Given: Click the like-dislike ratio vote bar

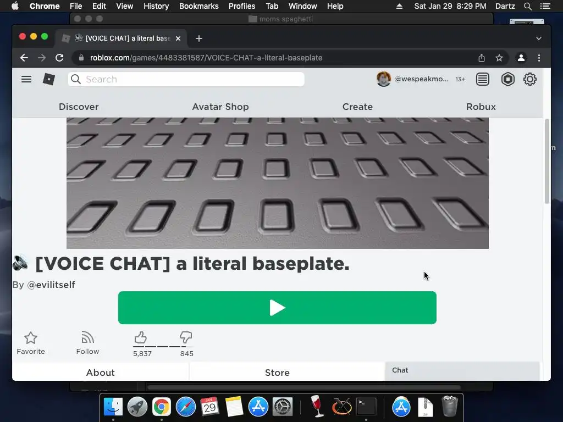Looking at the screenshot, I should (163, 346).
